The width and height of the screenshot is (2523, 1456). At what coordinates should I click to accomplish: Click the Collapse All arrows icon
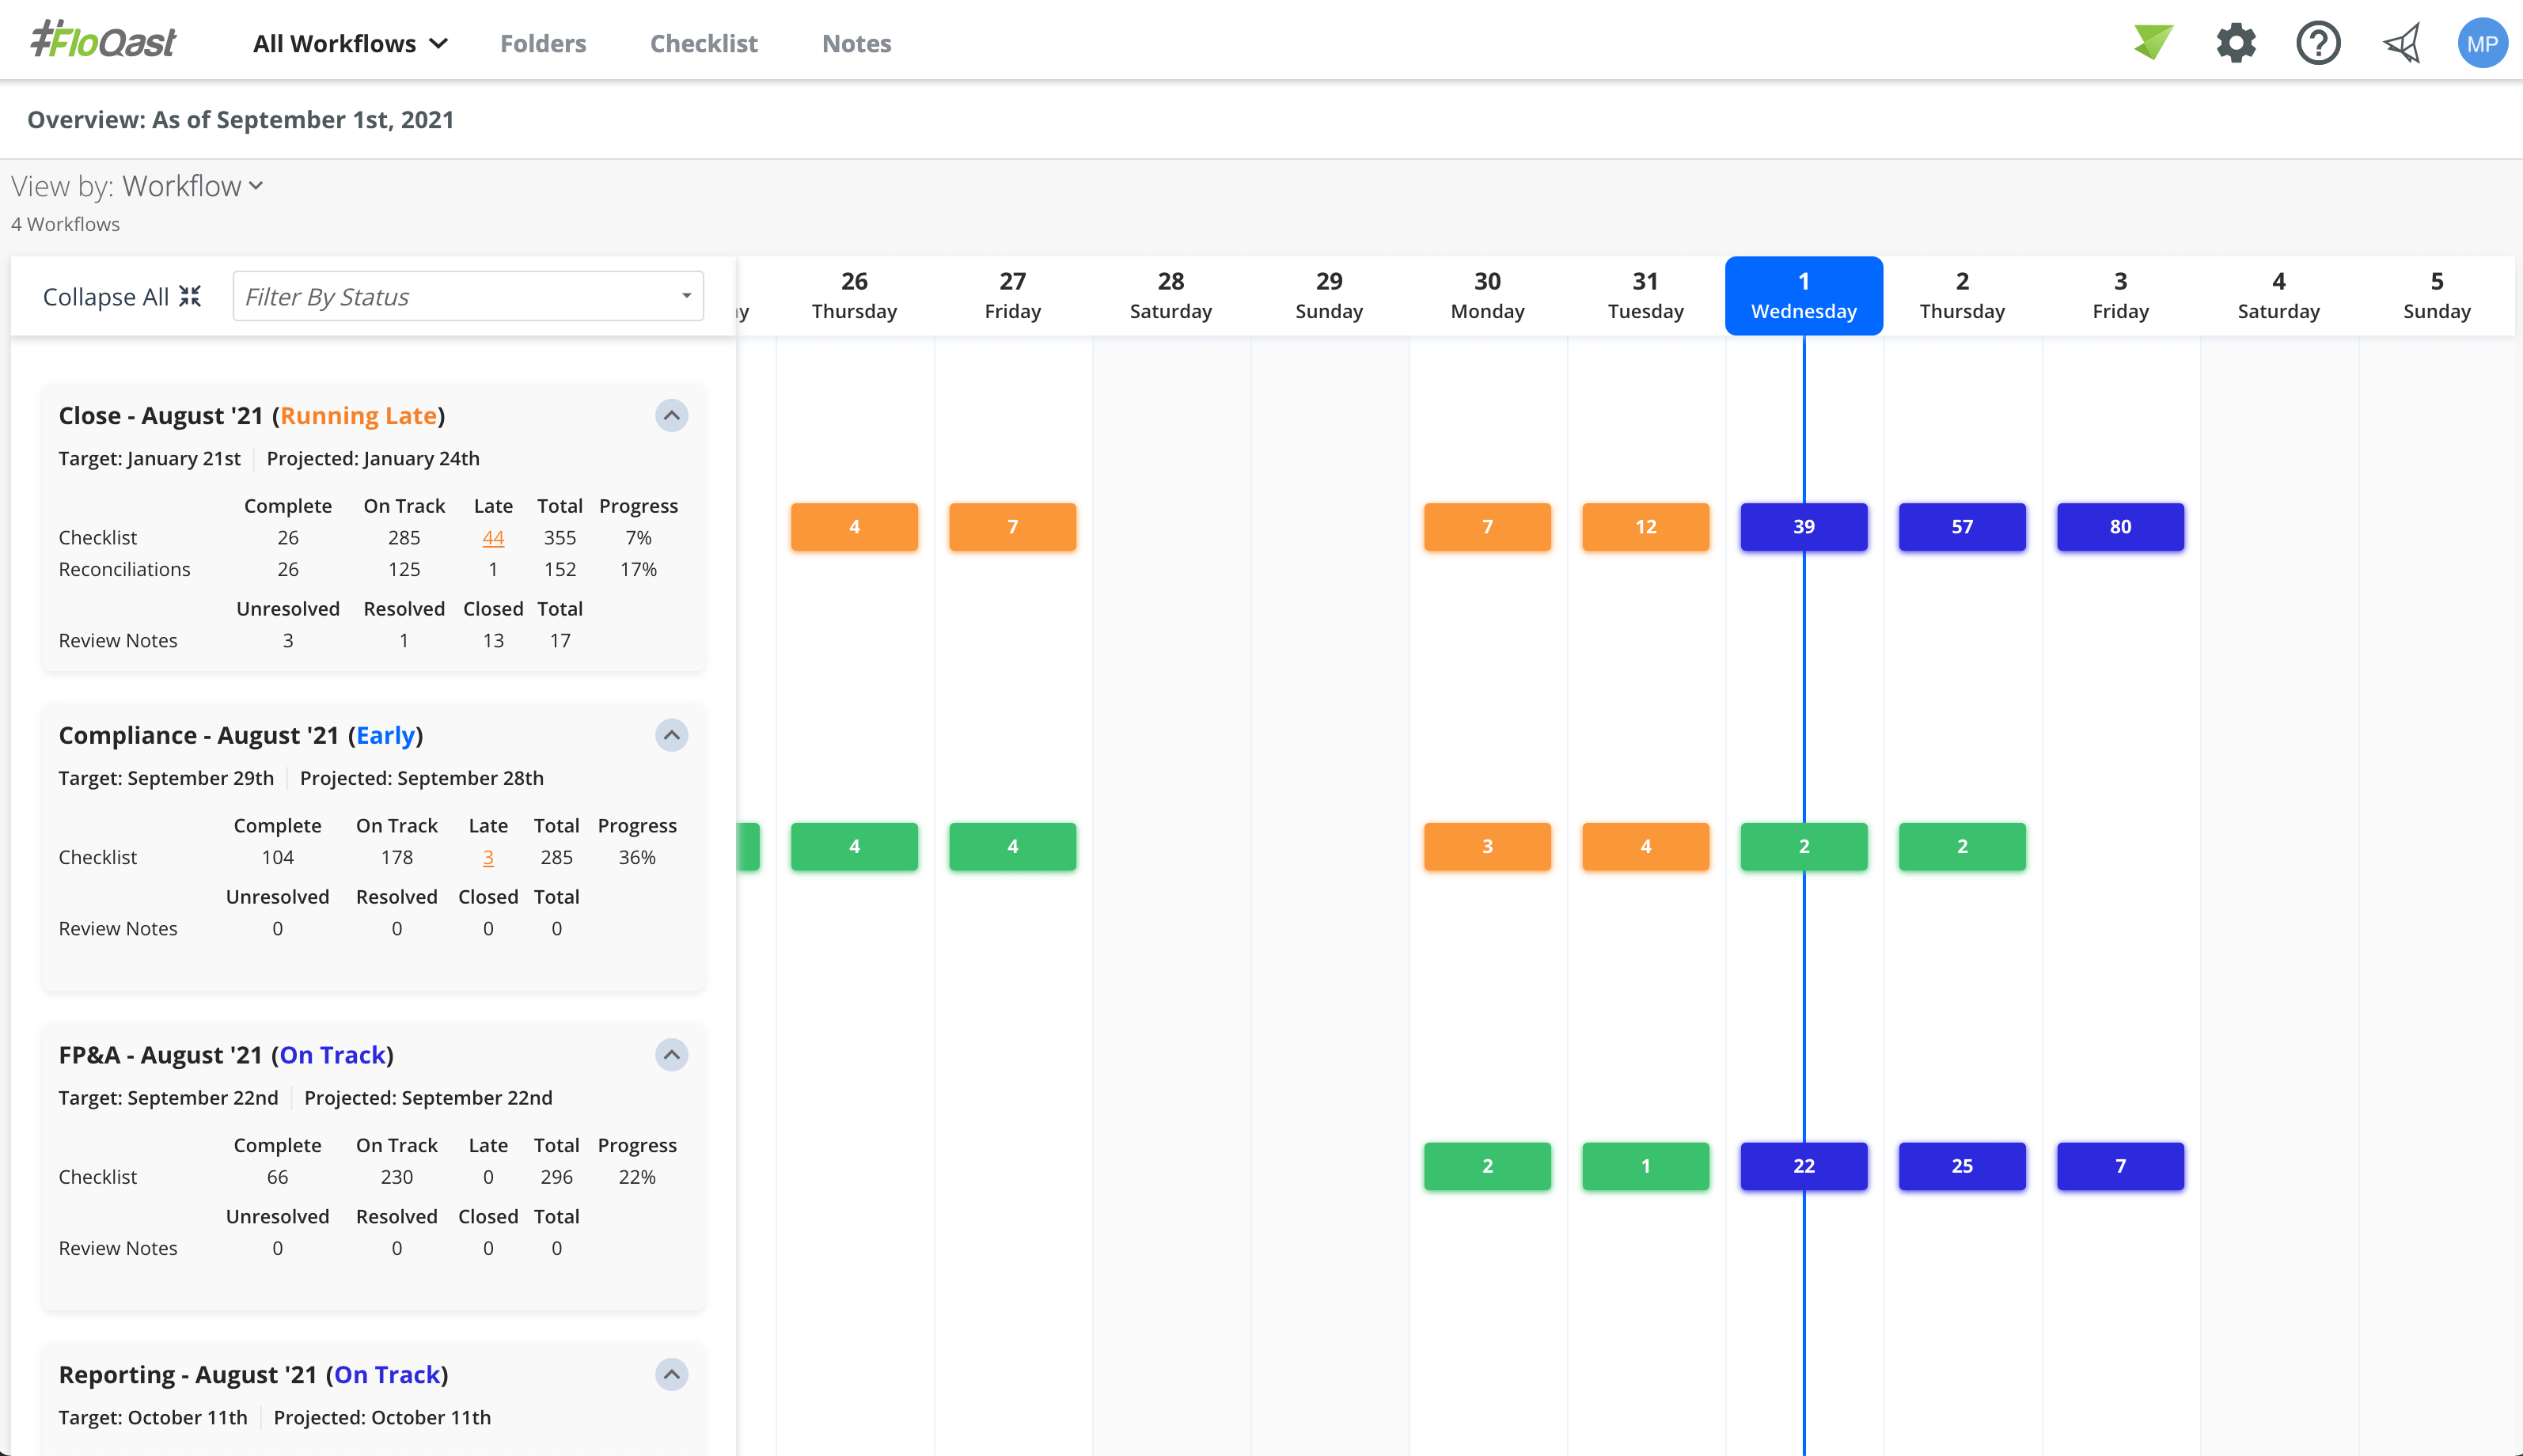coord(190,296)
